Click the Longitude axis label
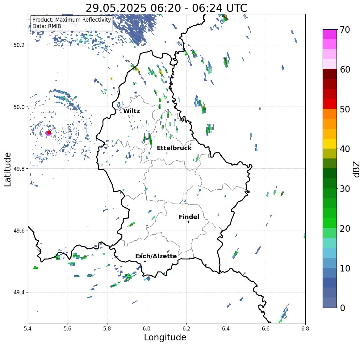This screenshot has width=364, height=345. pyautogui.click(x=165, y=337)
